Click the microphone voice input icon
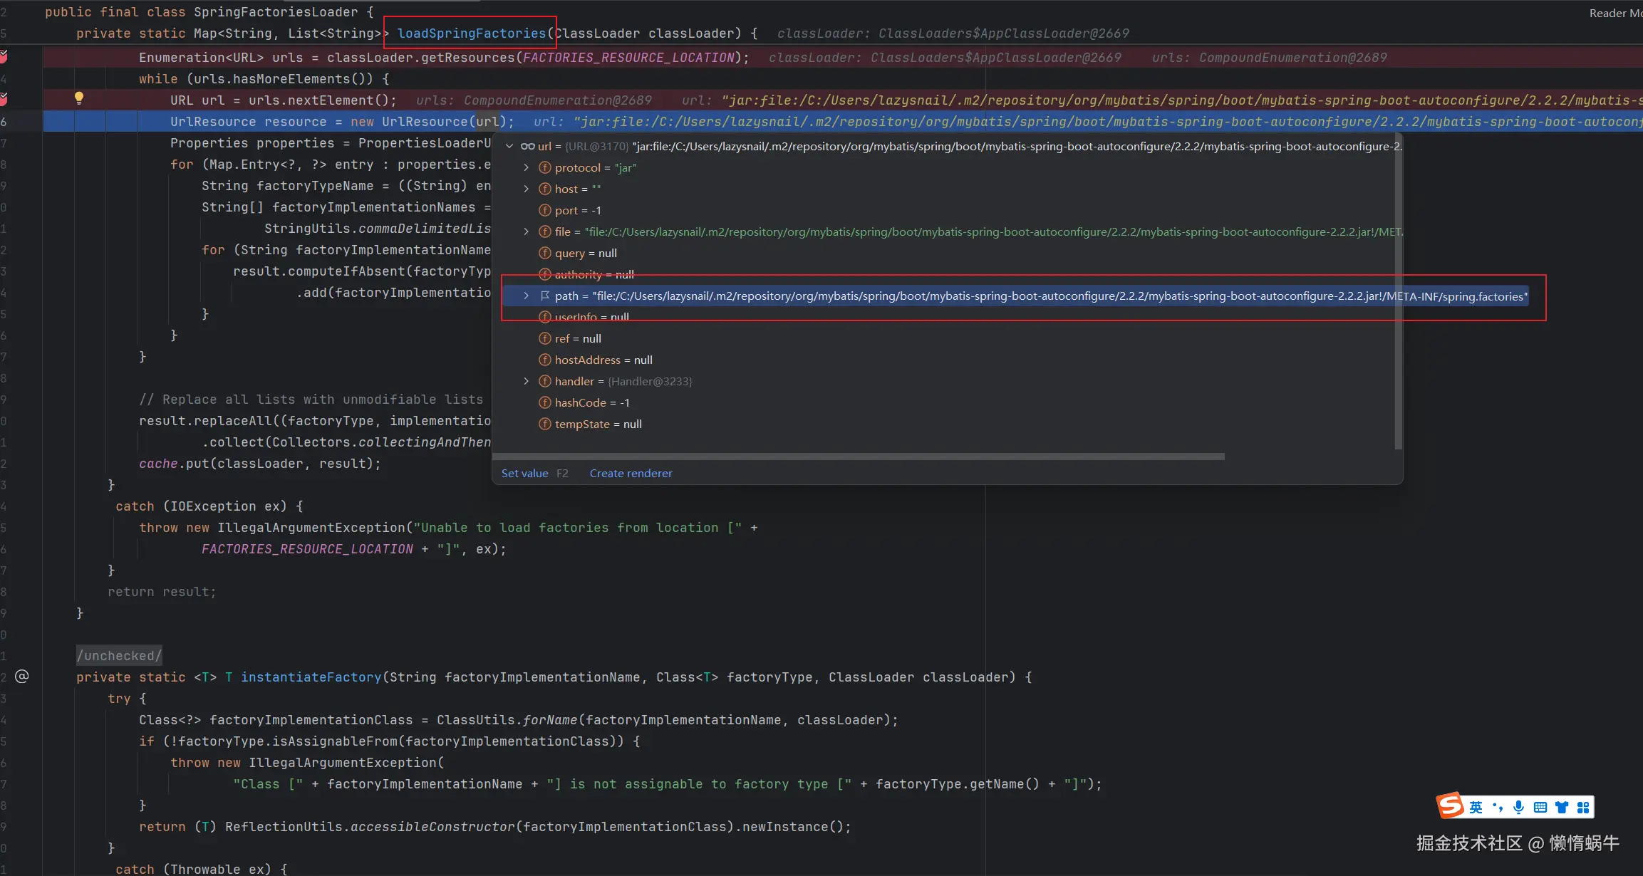This screenshot has height=876, width=1643. [x=1518, y=807]
